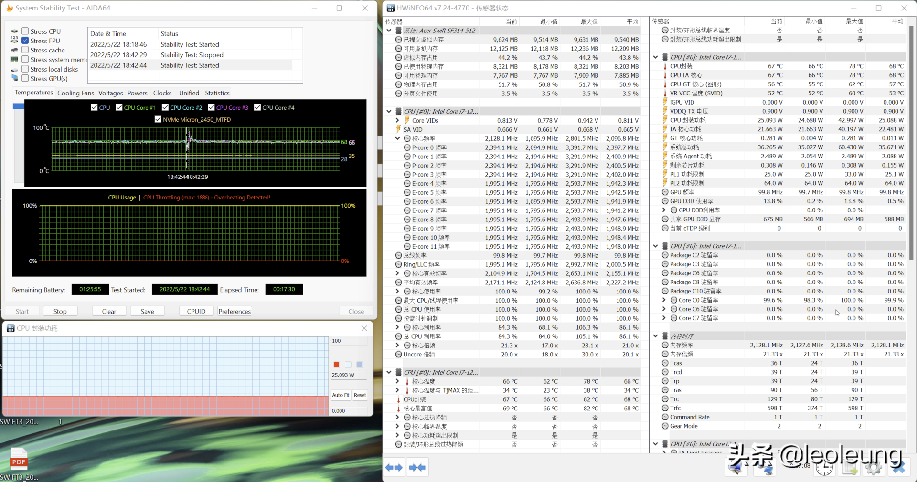The height and width of the screenshot is (482, 917).
Task: Open Preferences in the AIDA64 test window
Action: [235, 311]
